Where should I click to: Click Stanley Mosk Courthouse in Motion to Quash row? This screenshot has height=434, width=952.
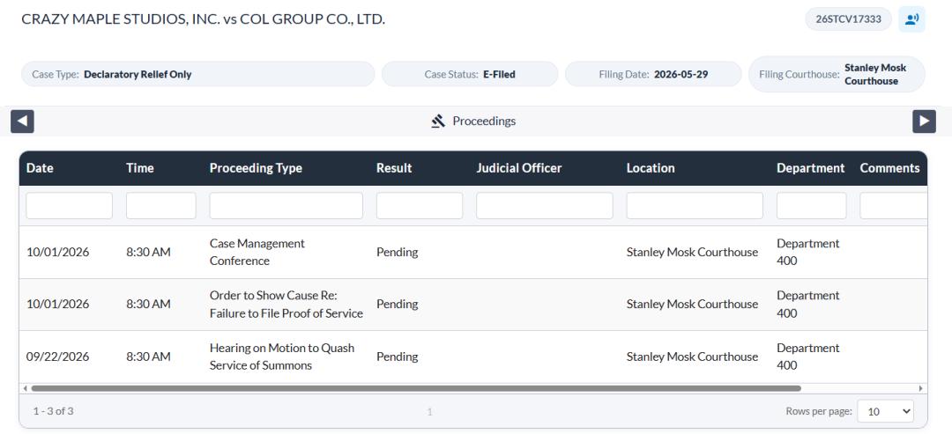tap(692, 357)
